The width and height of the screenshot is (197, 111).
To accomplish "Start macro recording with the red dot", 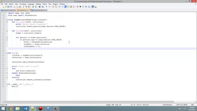I will coord(78,7).
